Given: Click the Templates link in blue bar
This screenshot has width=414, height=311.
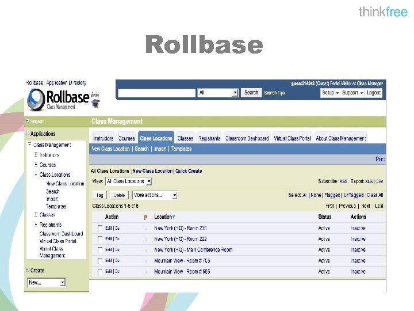Looking at the screenshot, I should pos(181,149).
